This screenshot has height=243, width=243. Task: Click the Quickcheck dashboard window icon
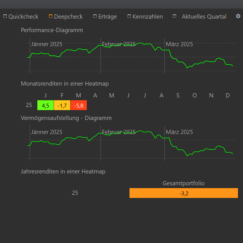(5, 16)
